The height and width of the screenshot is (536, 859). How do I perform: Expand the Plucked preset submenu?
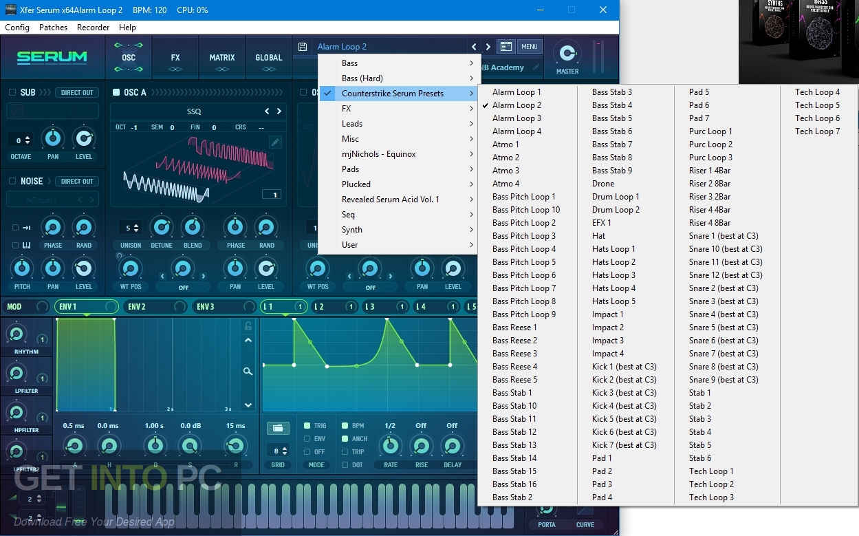coord(399,184)
